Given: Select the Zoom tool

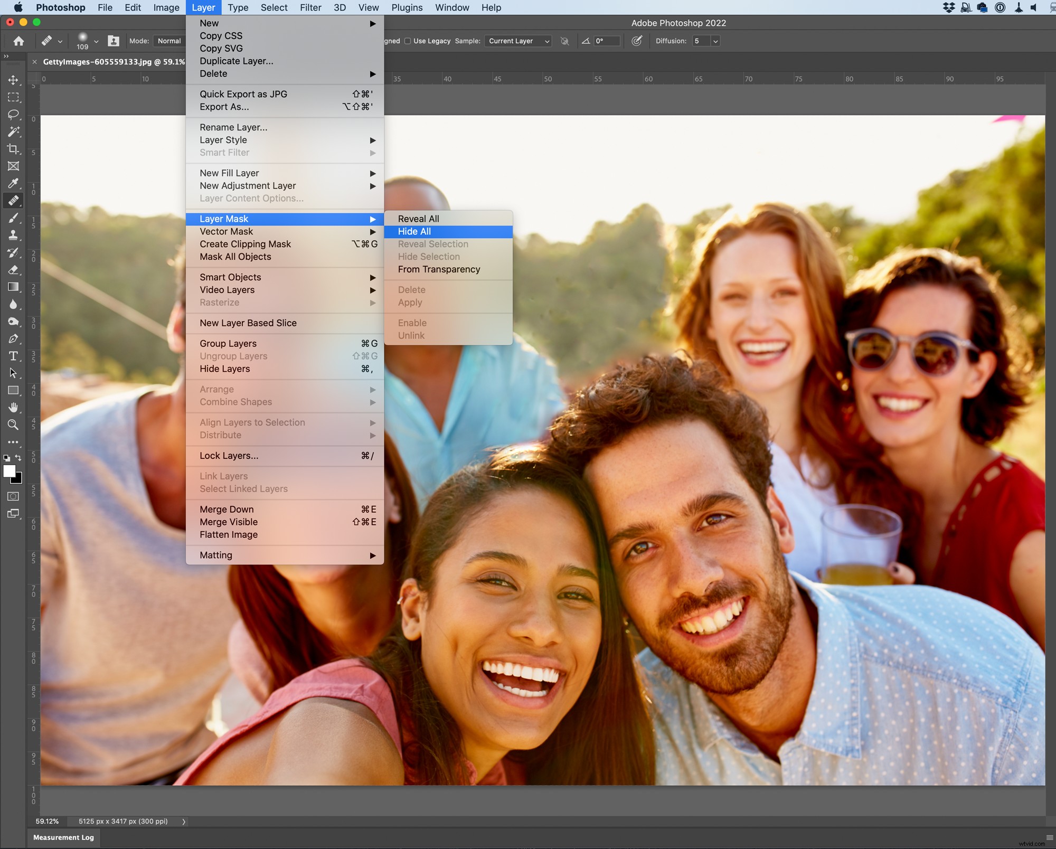Looking at the screenshot, I should click(14, 425).
